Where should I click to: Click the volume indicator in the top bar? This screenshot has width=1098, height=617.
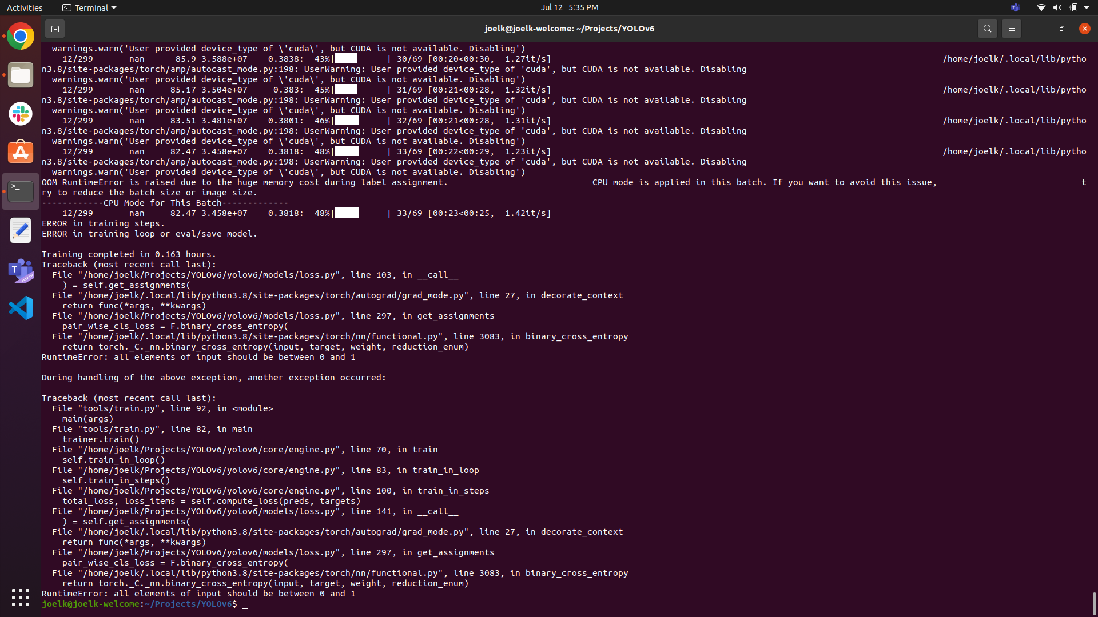(x=1057, y=7)
